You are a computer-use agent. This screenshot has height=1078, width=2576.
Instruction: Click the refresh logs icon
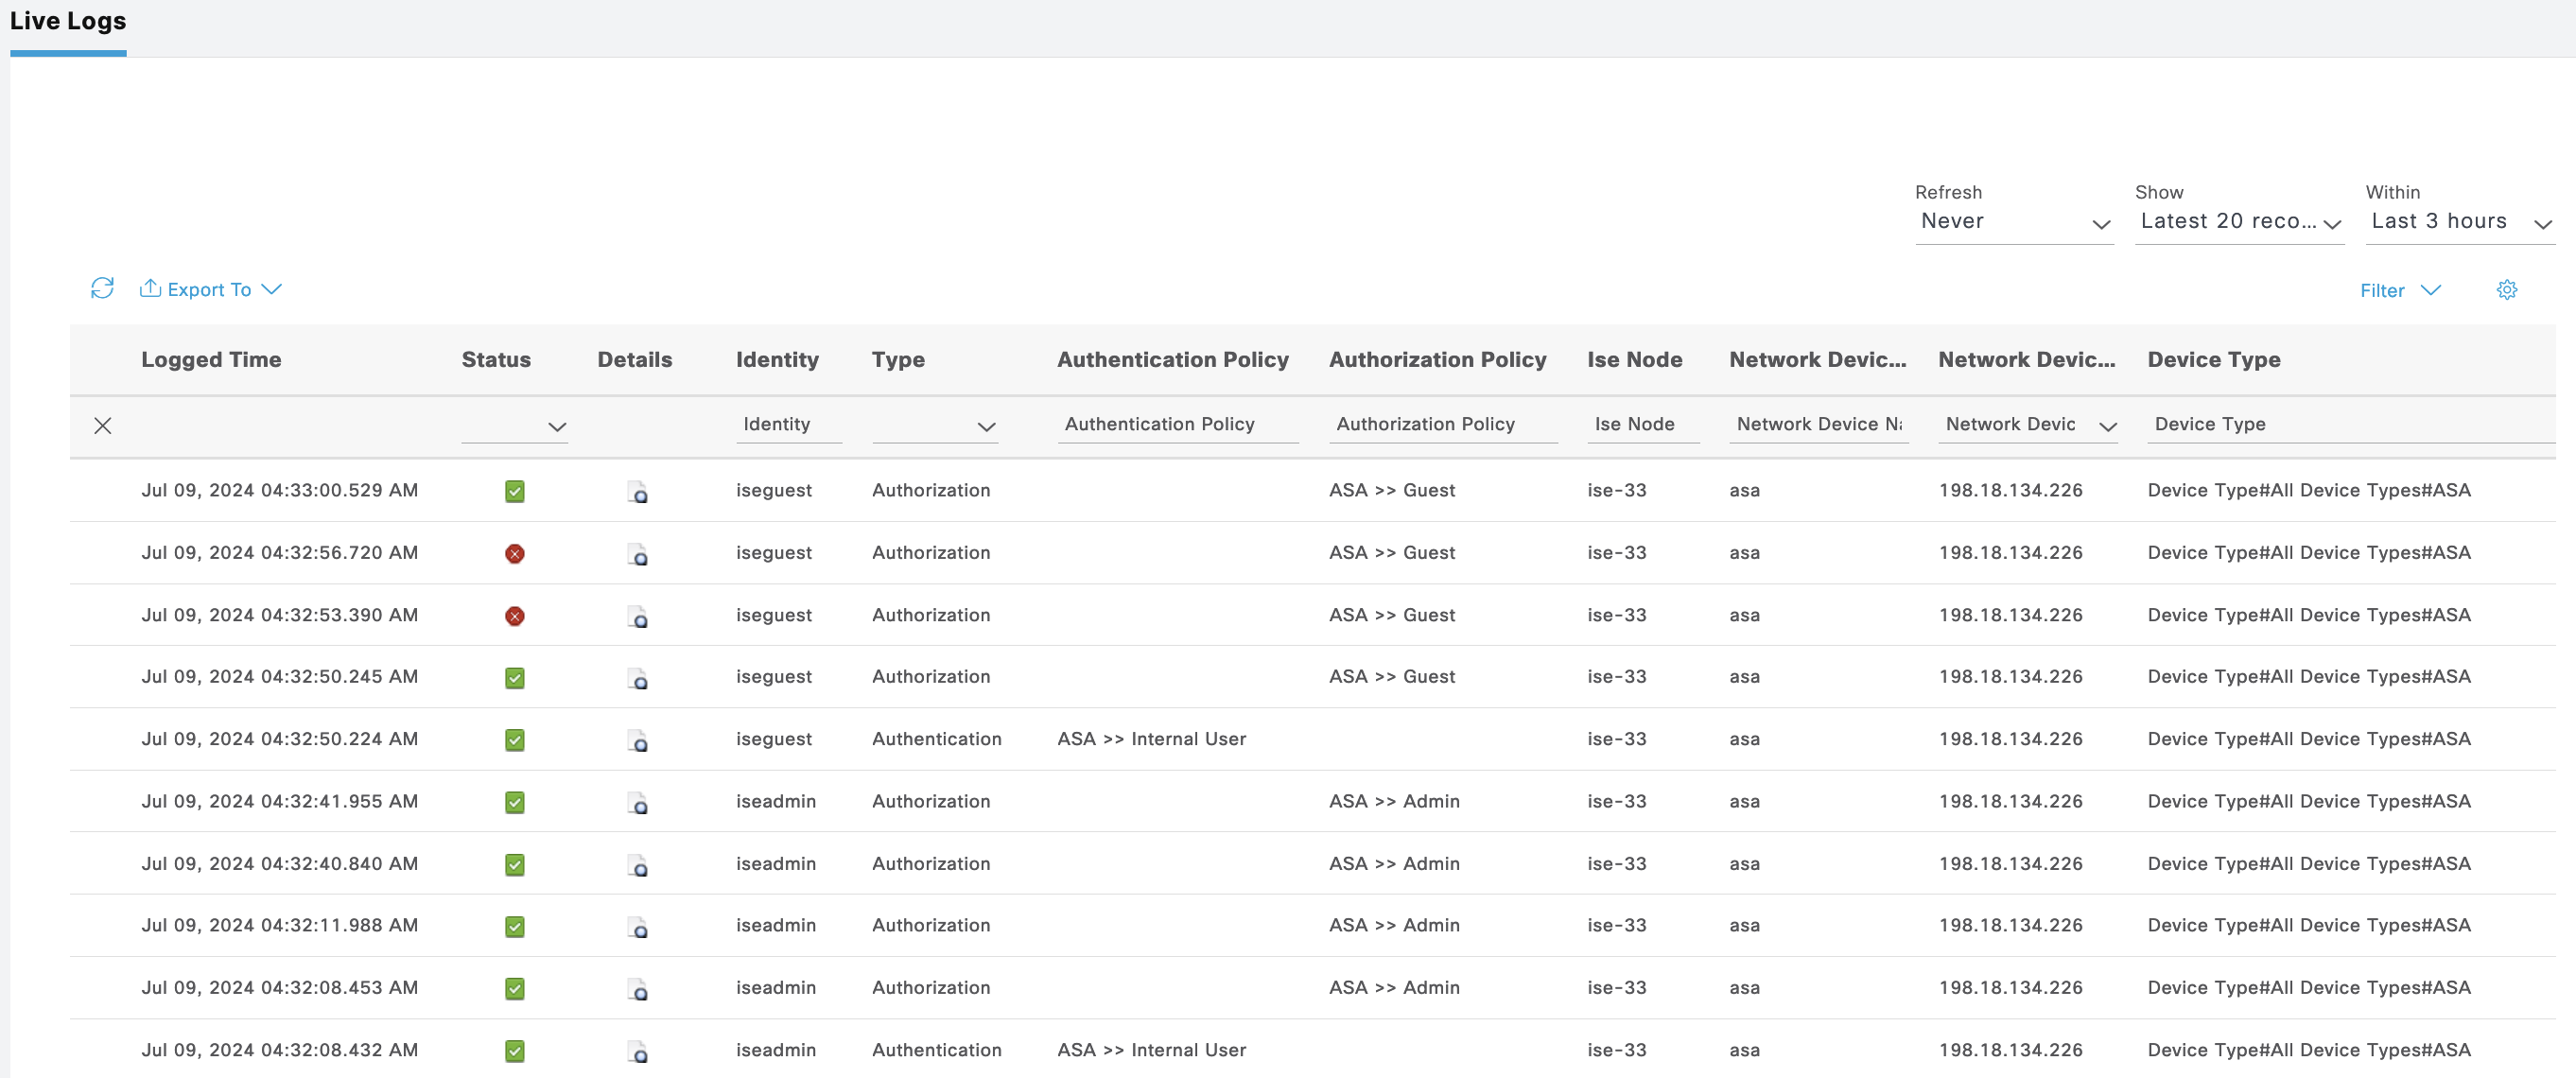point(102,289)
